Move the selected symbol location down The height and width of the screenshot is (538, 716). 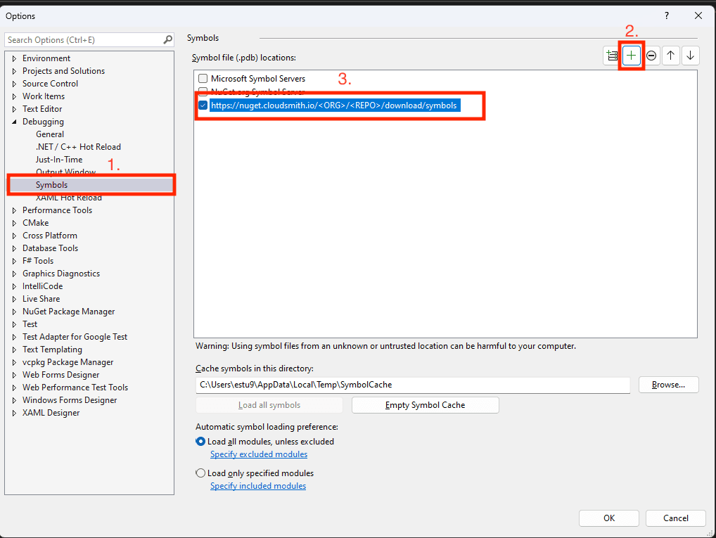point(690,55)
